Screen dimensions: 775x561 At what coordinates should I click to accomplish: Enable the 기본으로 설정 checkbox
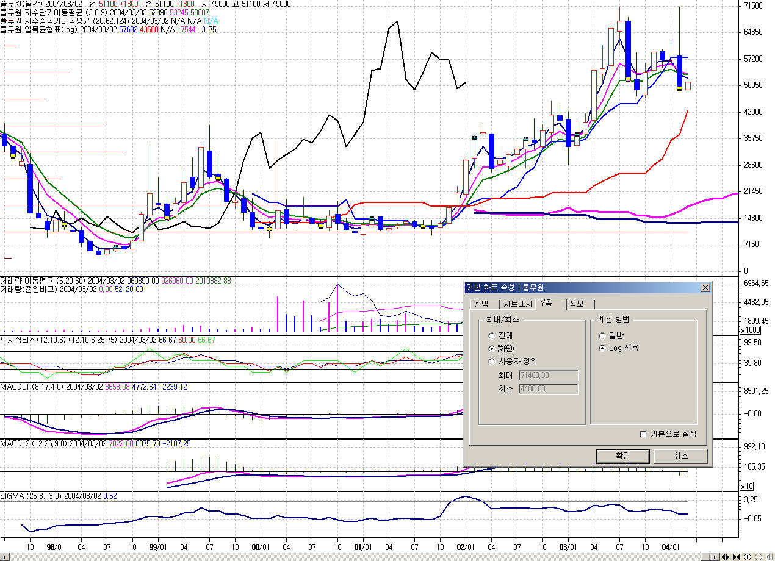tap(643, 434)
